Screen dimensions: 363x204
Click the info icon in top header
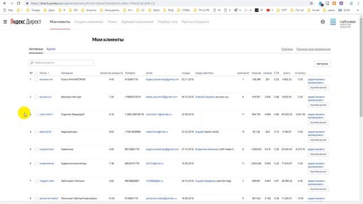pyautogui.click(x=323, y=22)
